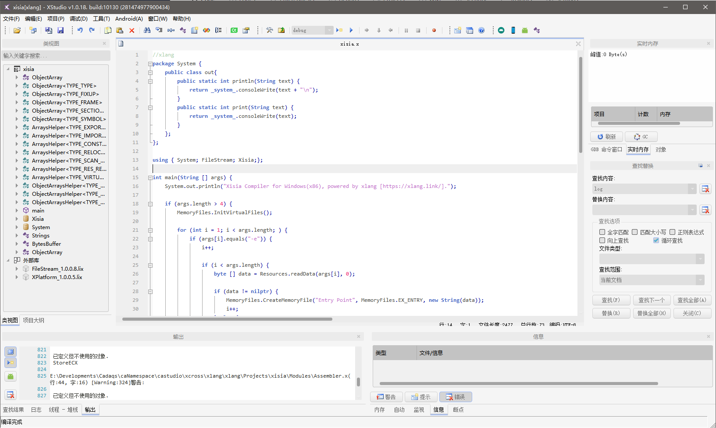
Task: Open the 调试(D) menu
Action: click(x=78, y=19)
